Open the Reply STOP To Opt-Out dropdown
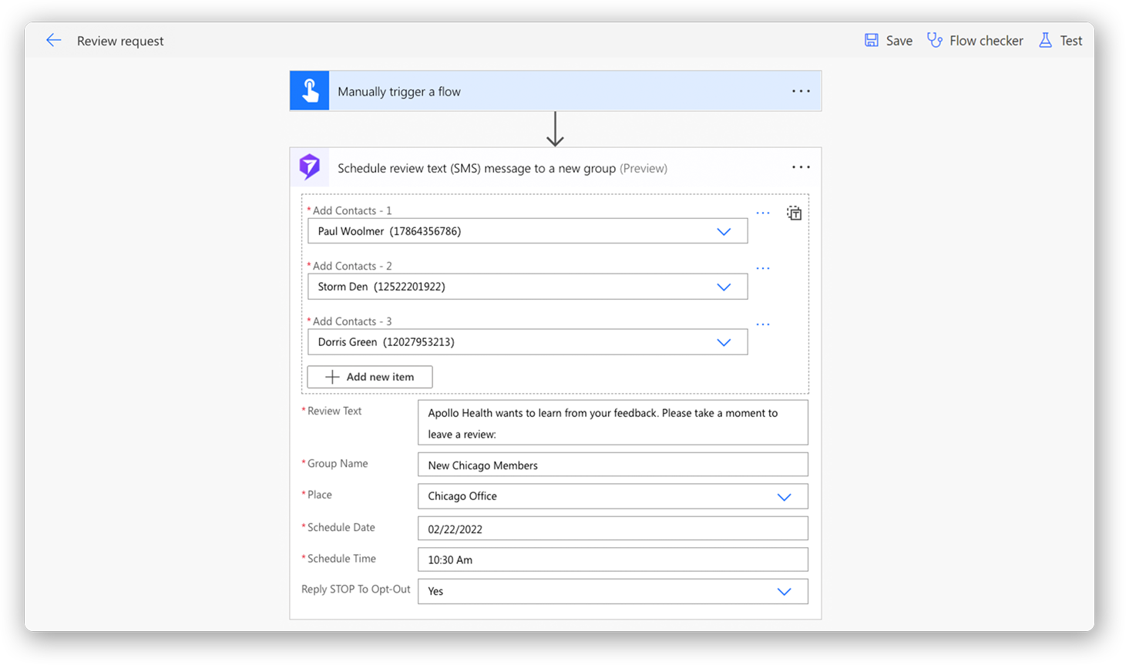Viewport: 1126px width, 665px height. [784, 592]
